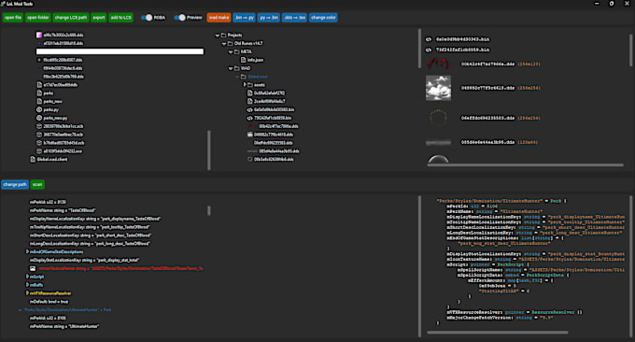
Task: Select info.json in the project tree
Action: click(x=255, y=60)
